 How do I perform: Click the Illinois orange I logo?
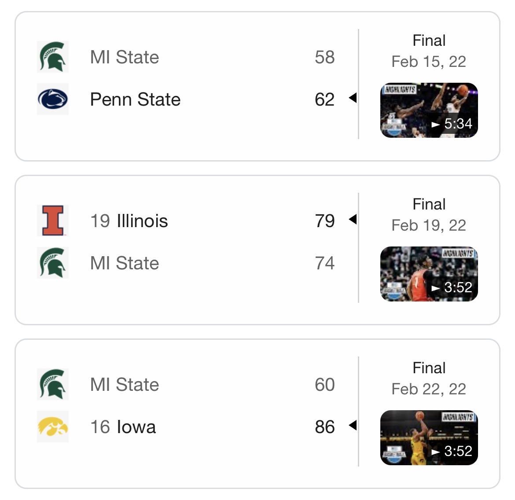(53, 221)
